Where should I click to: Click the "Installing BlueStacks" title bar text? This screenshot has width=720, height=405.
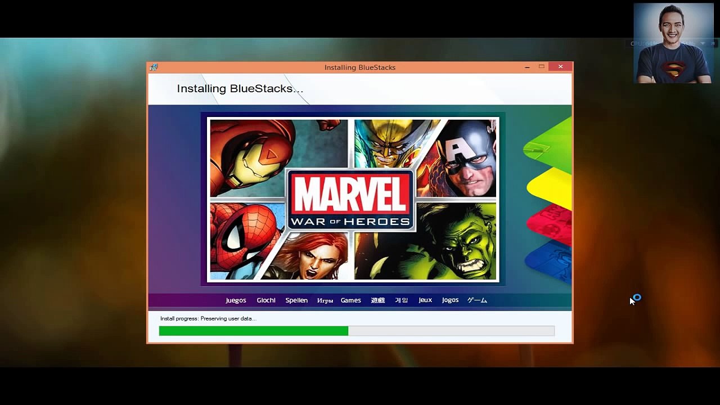pyautogui.click(x=360, y=67)
